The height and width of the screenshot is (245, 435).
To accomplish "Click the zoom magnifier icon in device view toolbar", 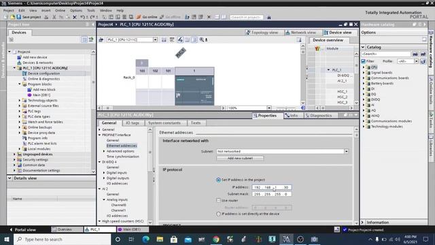I will tap(202, 39).
